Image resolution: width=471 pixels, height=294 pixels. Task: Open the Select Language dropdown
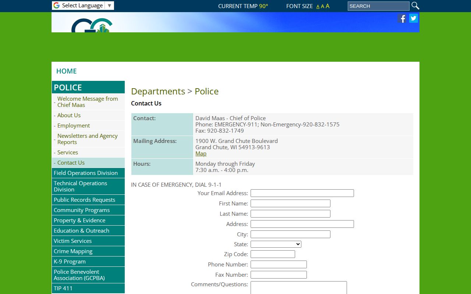83,6
